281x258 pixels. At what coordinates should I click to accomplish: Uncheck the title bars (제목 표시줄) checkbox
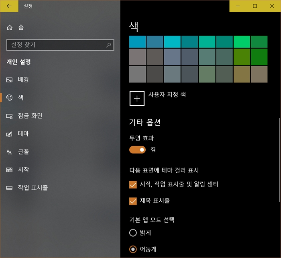133,201
